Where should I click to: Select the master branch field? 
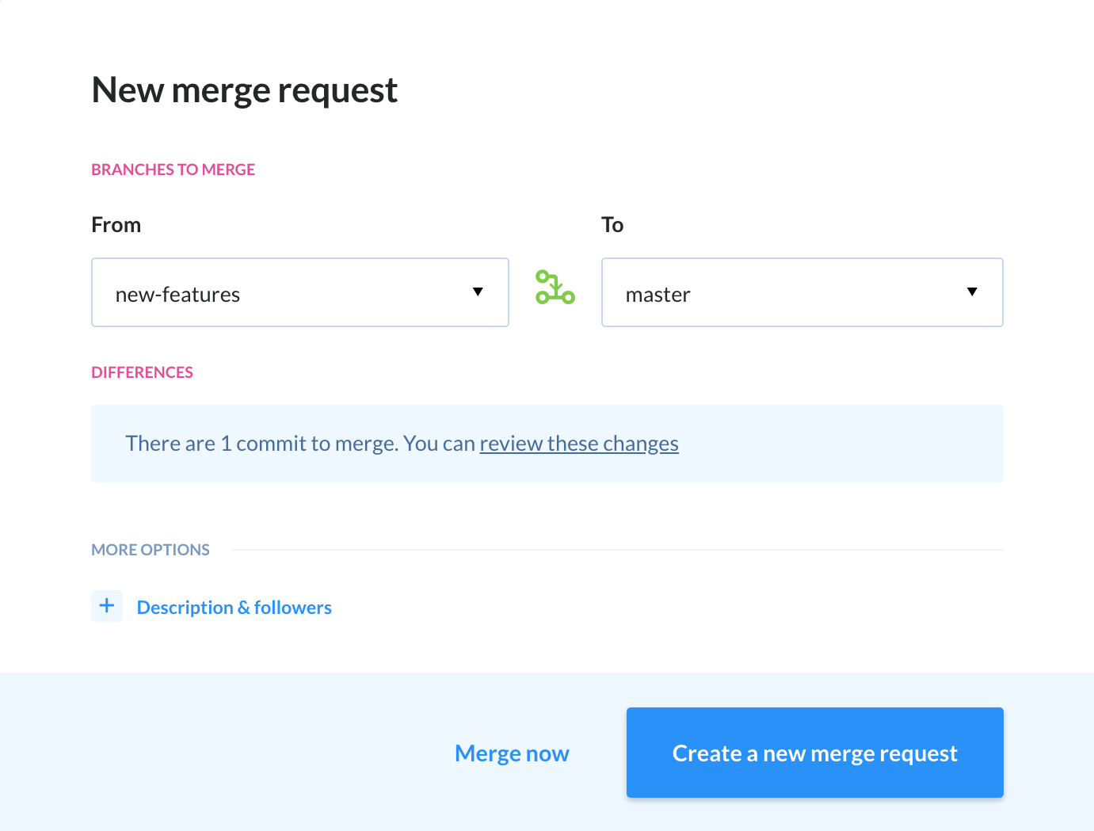(802, 292)
